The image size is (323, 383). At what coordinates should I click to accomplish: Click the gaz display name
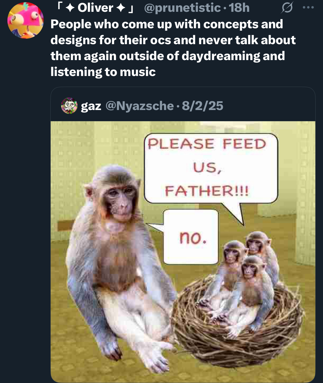point(91,106)
